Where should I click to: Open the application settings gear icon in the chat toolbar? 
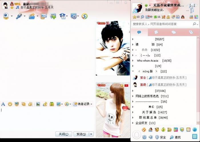(74, 16)
